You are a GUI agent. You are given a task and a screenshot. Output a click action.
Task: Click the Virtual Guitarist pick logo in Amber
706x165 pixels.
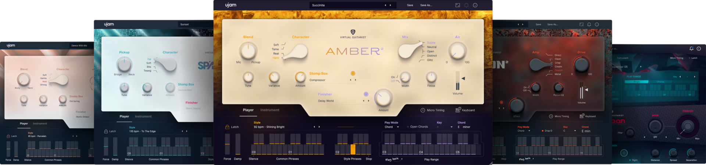point(353,32)
